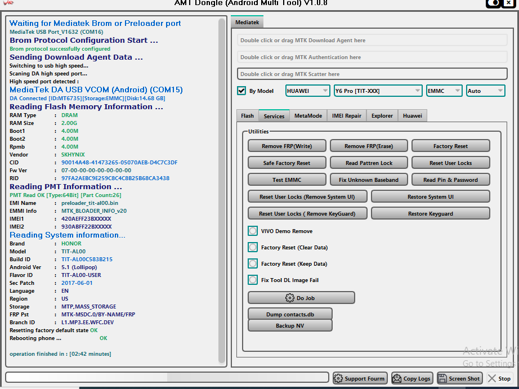Click Remove FRP(Erase) button
Viewport: 519px width, 389px height.
(x=369, y=146)
